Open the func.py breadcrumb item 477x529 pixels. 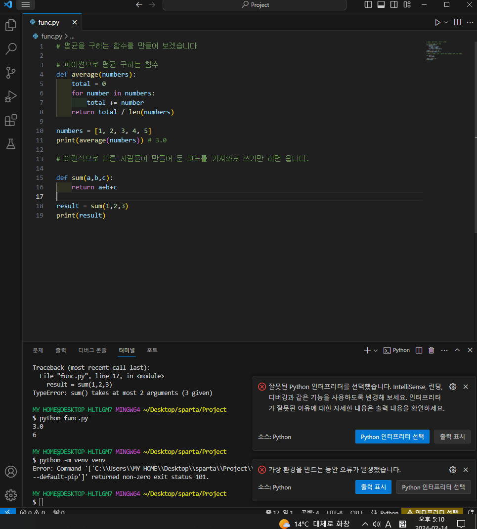click(47, 36)
